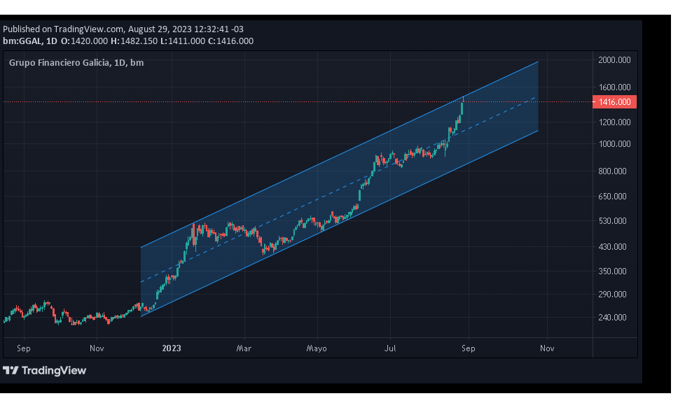Select the Jul marker on time axis
Screen dimensions: 678x403
coord(392,348)
